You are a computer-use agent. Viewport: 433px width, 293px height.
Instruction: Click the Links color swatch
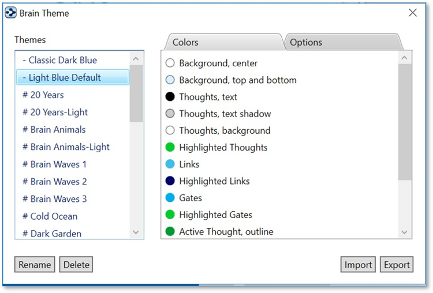point(170,164)
